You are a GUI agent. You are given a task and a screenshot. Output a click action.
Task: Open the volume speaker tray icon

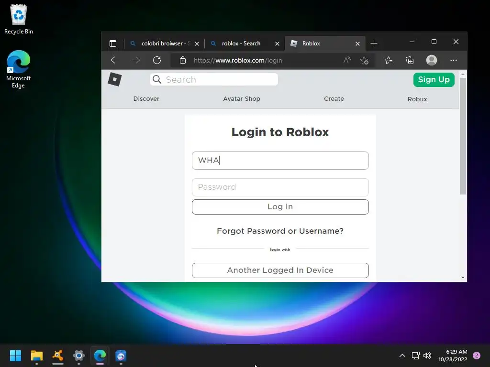[427, 356]
